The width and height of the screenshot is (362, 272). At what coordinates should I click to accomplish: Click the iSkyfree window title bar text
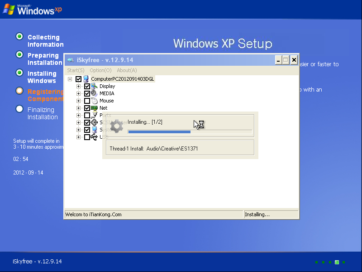[105, 60]
